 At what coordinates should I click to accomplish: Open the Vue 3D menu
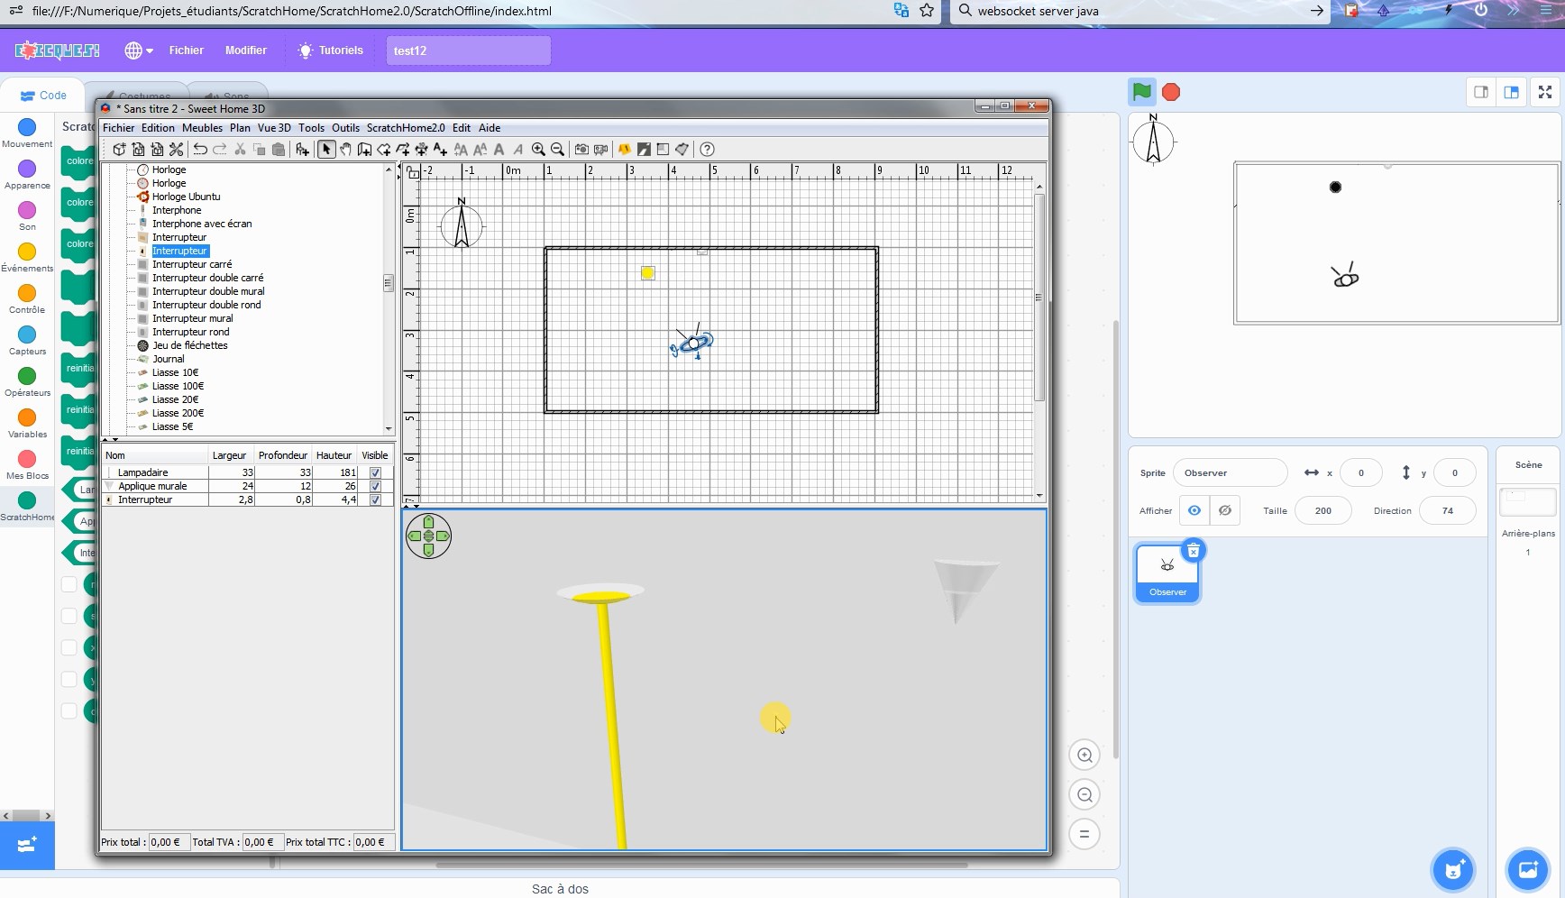pos(274,128)
